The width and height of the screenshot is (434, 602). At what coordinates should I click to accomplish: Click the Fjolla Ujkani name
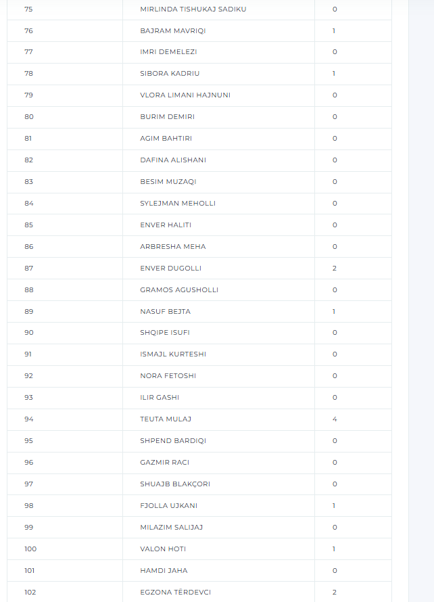[x=168, y=506]
